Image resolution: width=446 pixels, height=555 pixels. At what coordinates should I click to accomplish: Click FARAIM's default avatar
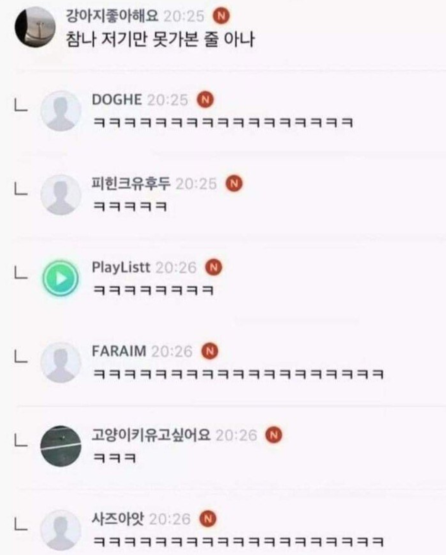coord(61,362)
